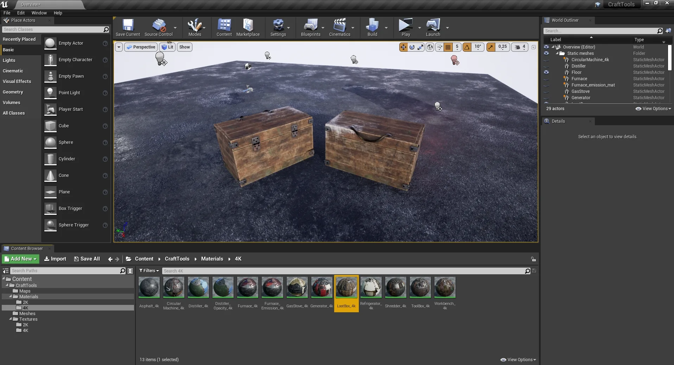The image size is (674, 365).
Task: Show the CircularMachine_4k actor
Action: (x=546, y=60)
